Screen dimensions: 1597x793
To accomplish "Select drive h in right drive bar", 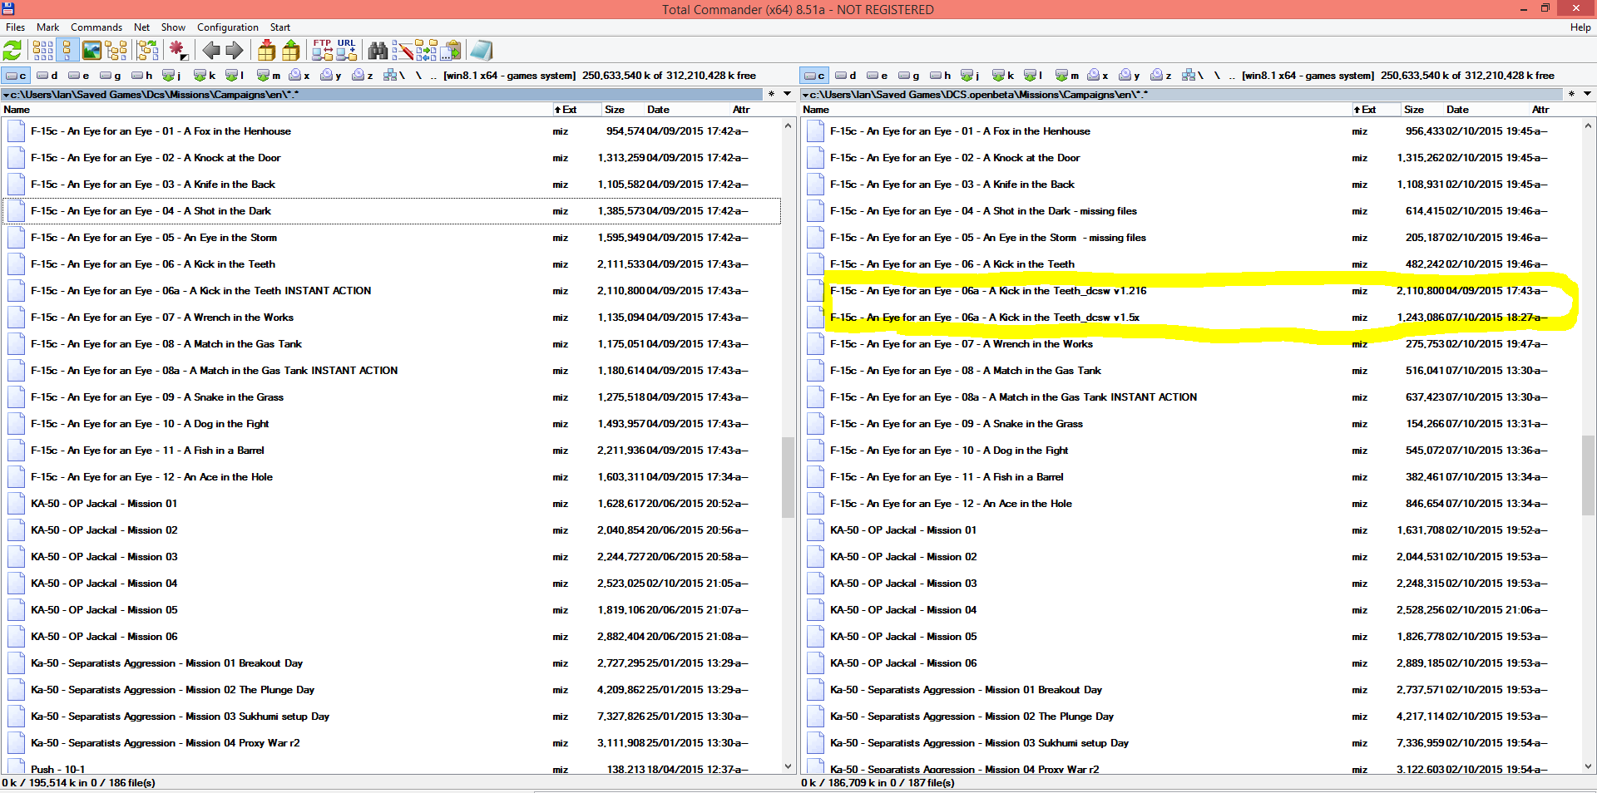I will click(941, 76).
